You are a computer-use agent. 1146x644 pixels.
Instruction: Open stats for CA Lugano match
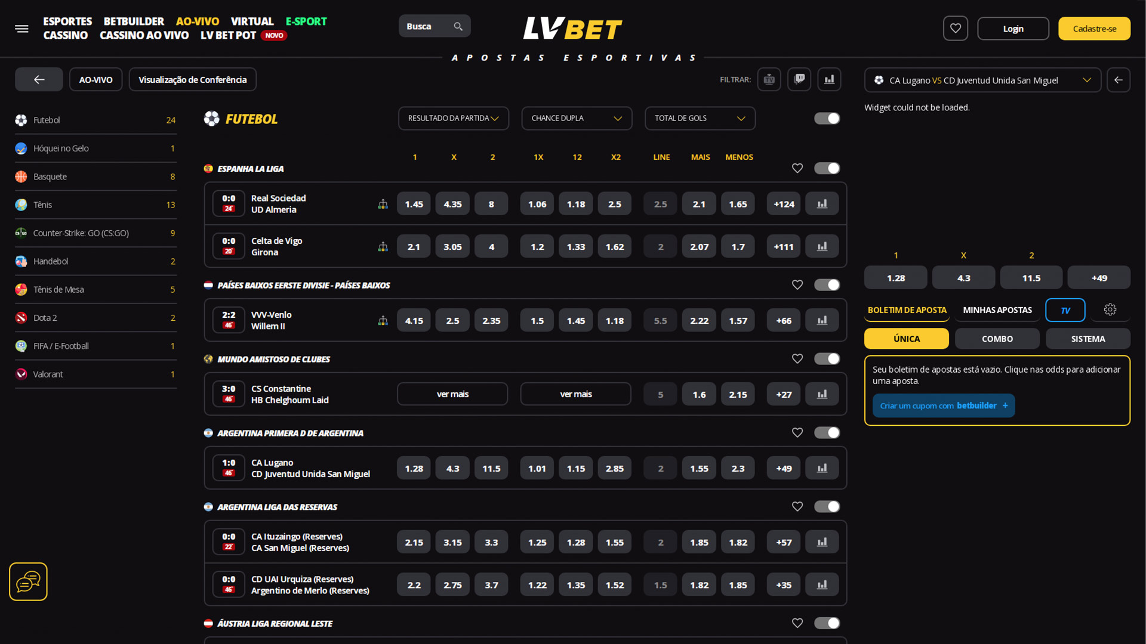pos(822,468)
